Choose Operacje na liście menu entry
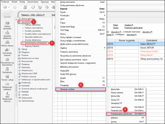 pos(80,89)
